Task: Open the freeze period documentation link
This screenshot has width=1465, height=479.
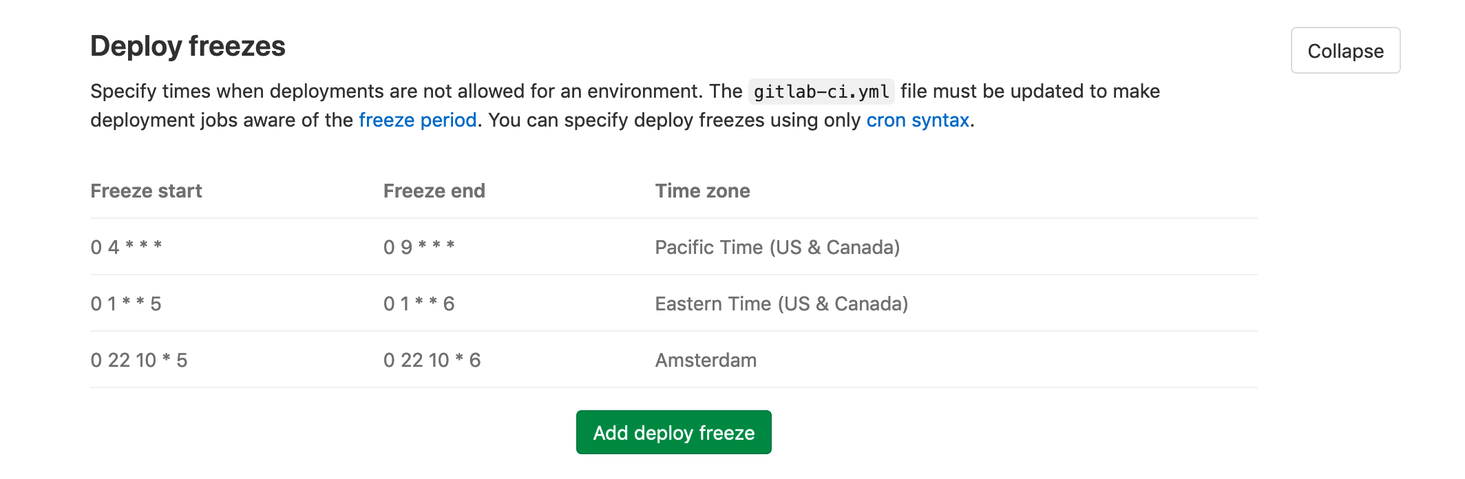Action: [x=417, y=119]
